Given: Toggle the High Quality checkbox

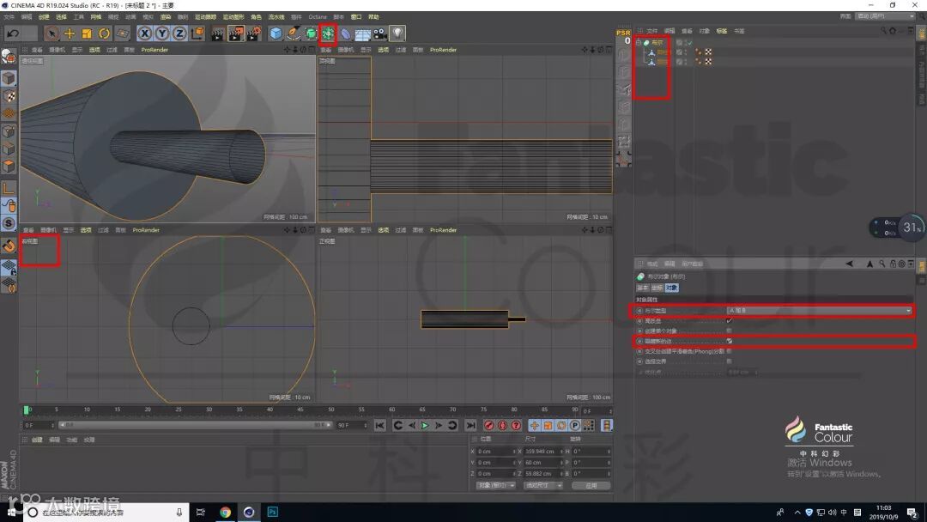Looking at the screenshot, I should pyautogui.click(x=729, y=320).
